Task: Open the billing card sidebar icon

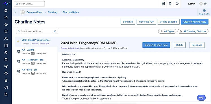Action: pyautogui.click(x=6, y=66)
